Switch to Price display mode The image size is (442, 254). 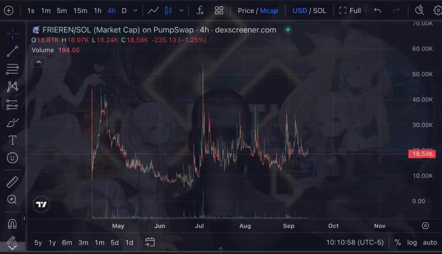click(x=246, y=11)
